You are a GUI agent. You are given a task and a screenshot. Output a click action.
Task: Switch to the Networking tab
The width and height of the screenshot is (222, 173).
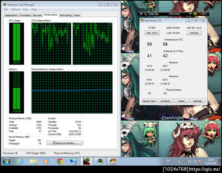click(65, 15)
